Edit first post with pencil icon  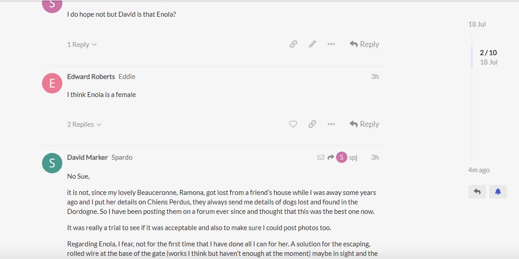[312, 44]
